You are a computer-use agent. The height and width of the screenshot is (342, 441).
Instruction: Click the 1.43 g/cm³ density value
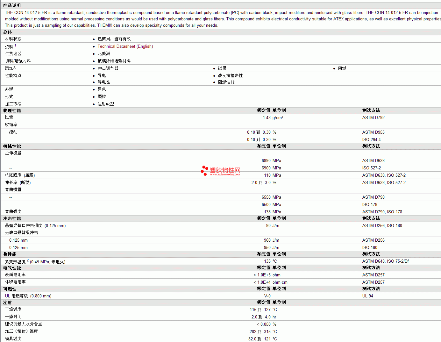tap(273, 118)
